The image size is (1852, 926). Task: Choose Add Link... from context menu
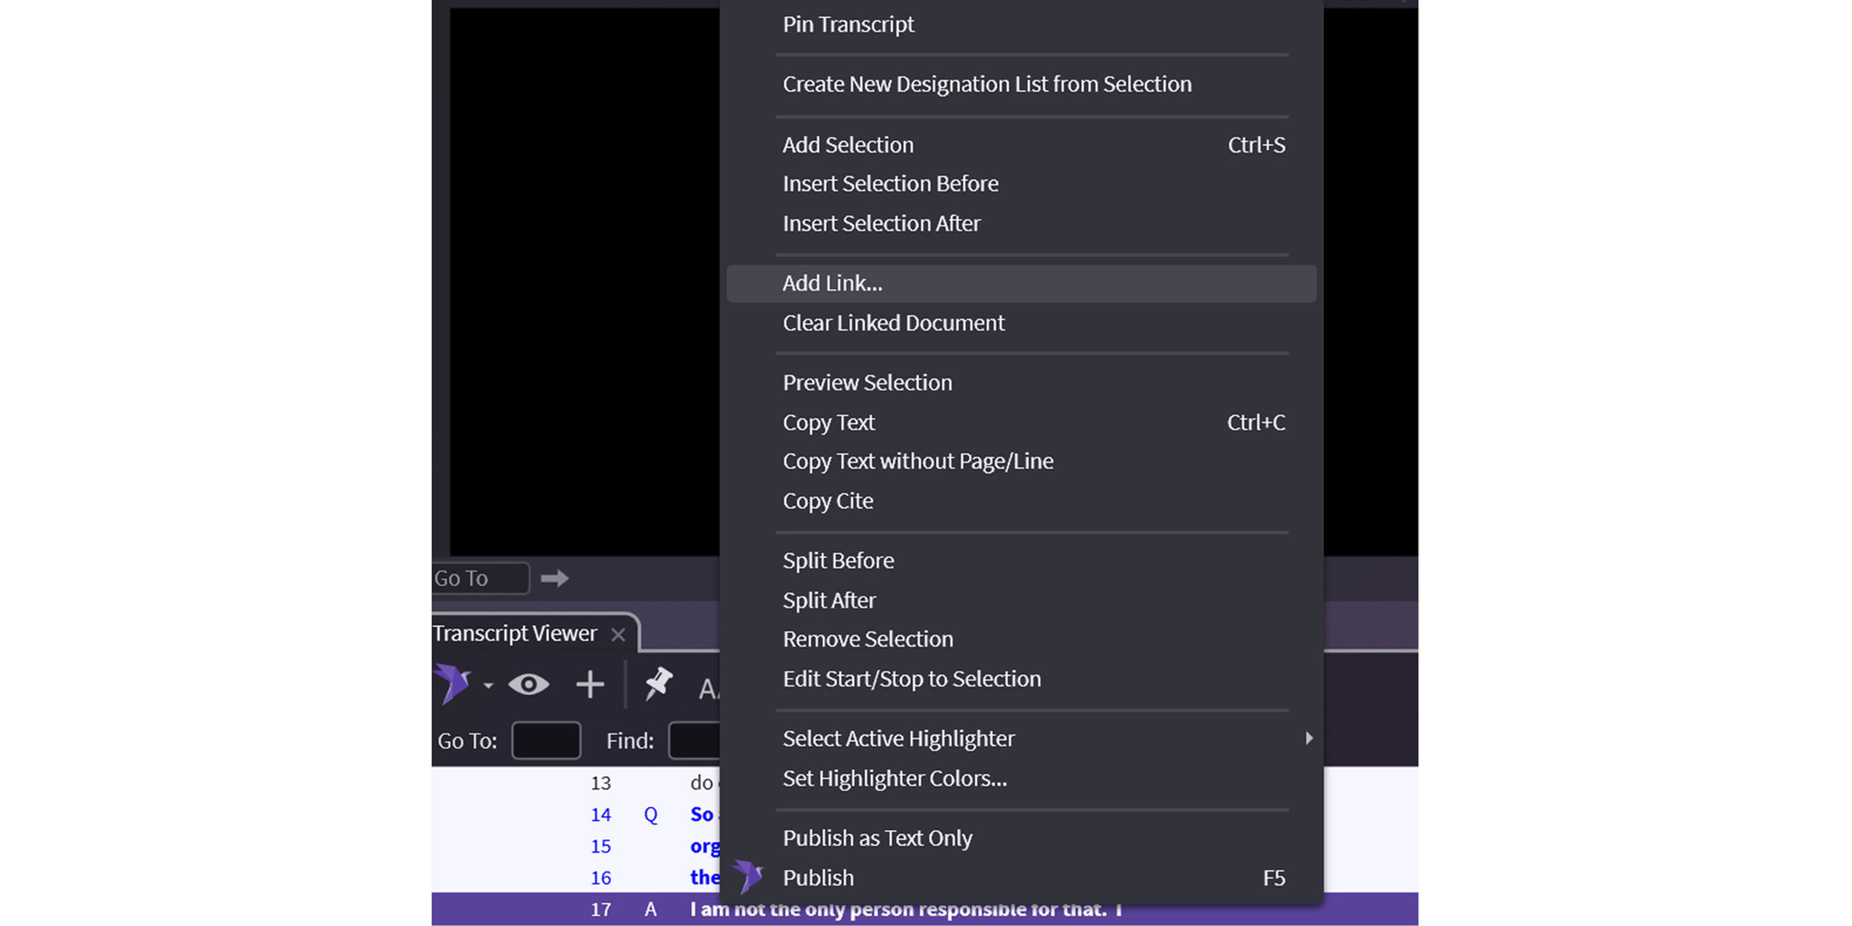[x=833, y=283]
